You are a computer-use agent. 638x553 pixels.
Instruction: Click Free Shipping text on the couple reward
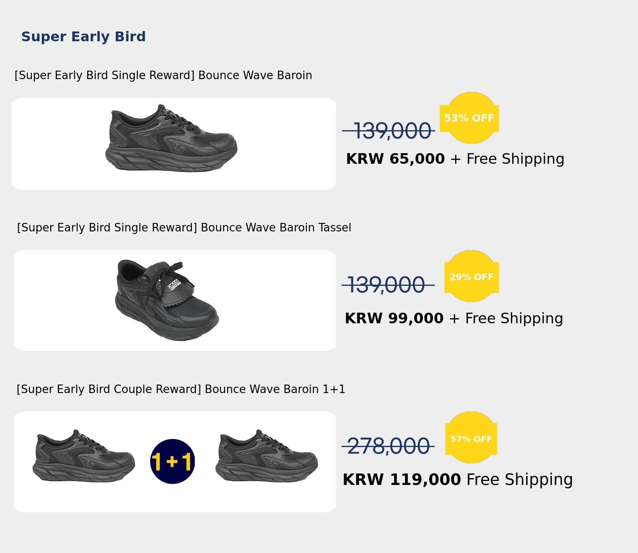tap(519, 479)
